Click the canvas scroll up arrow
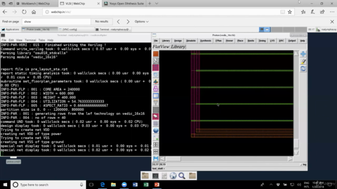 (296, 54)
